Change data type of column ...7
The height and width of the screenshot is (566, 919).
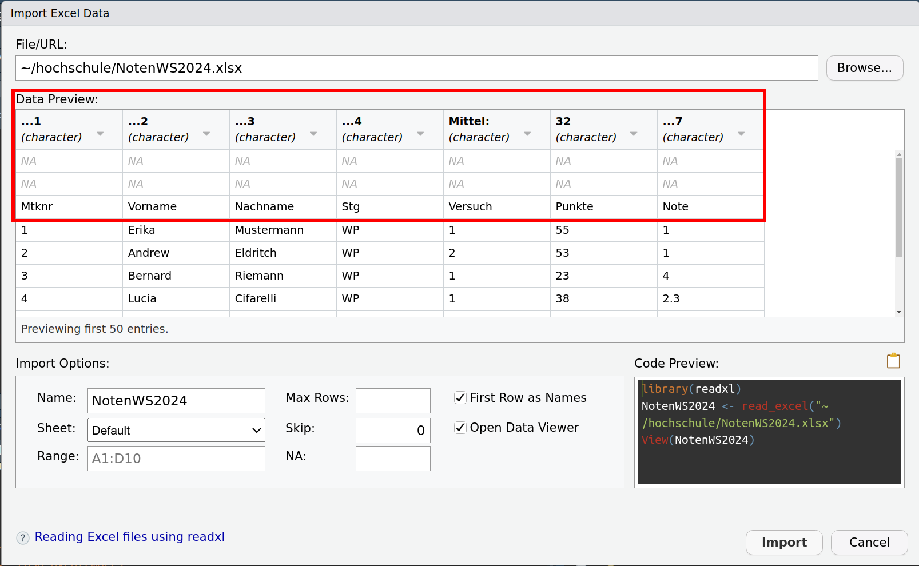(741, 134)
